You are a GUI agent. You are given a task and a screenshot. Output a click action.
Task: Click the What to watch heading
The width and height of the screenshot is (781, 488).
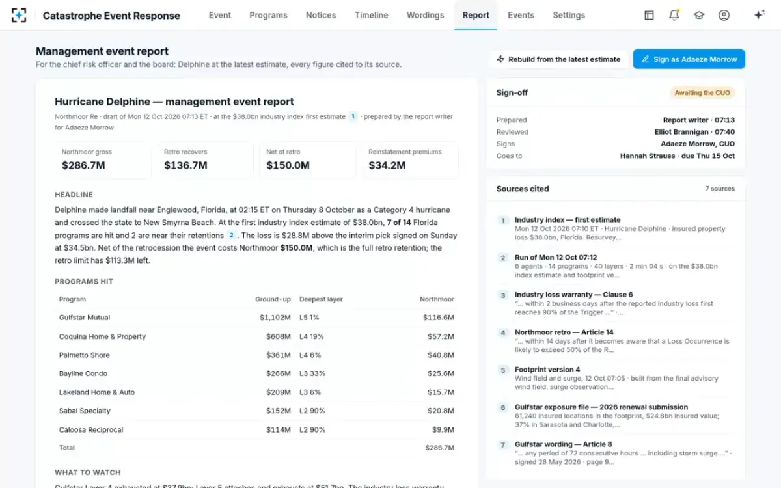88,472
